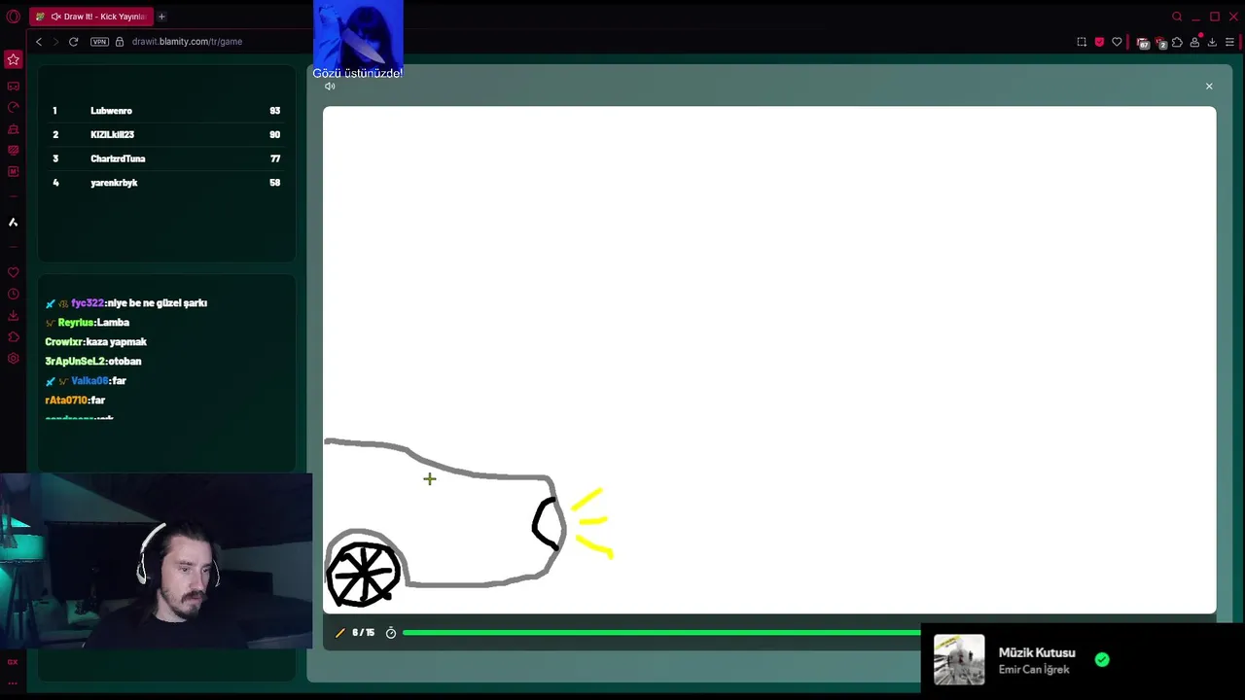Close the drawing panel with X

point(1209,87)
